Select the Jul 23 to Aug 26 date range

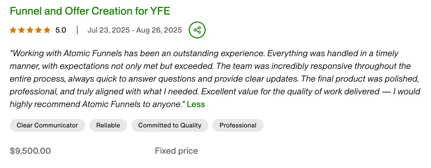click(x=134, y=30)
